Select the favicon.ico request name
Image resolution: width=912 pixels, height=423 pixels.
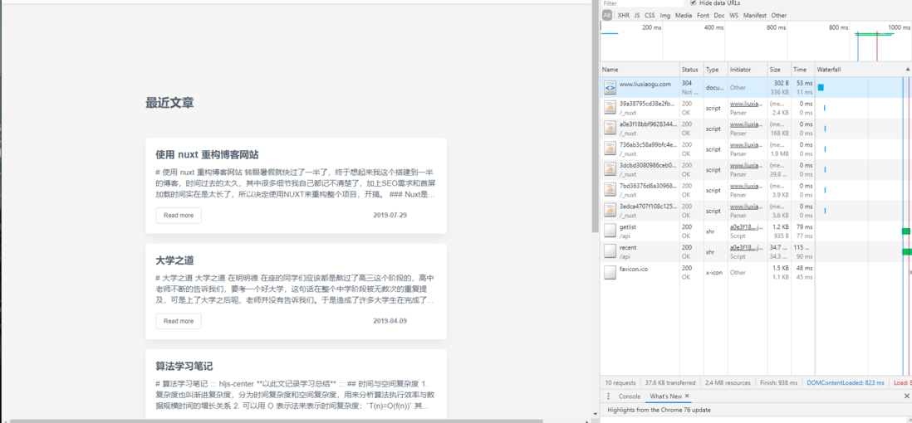pyautogui.click(x=633, y=268)
